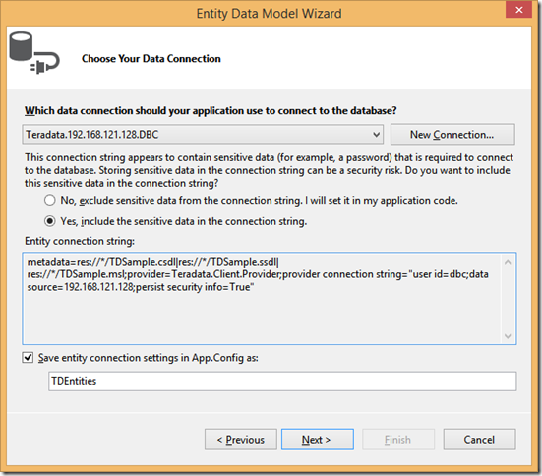The image size is (542, 476).
Task: Click in the entity connection string box
Action: pyautogui.click(x=263, y=299)
